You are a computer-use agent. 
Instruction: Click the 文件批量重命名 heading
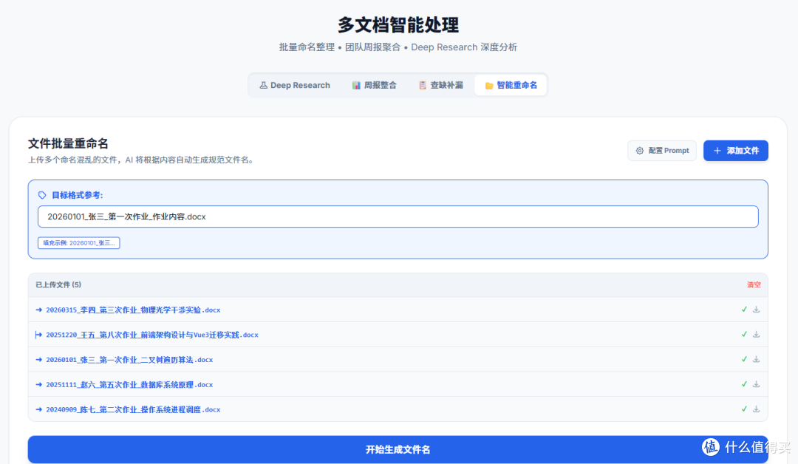pos(68,143)
